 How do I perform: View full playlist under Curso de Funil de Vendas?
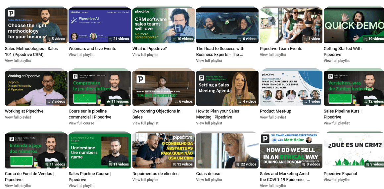pyautogui.click(x=18, y=186)
